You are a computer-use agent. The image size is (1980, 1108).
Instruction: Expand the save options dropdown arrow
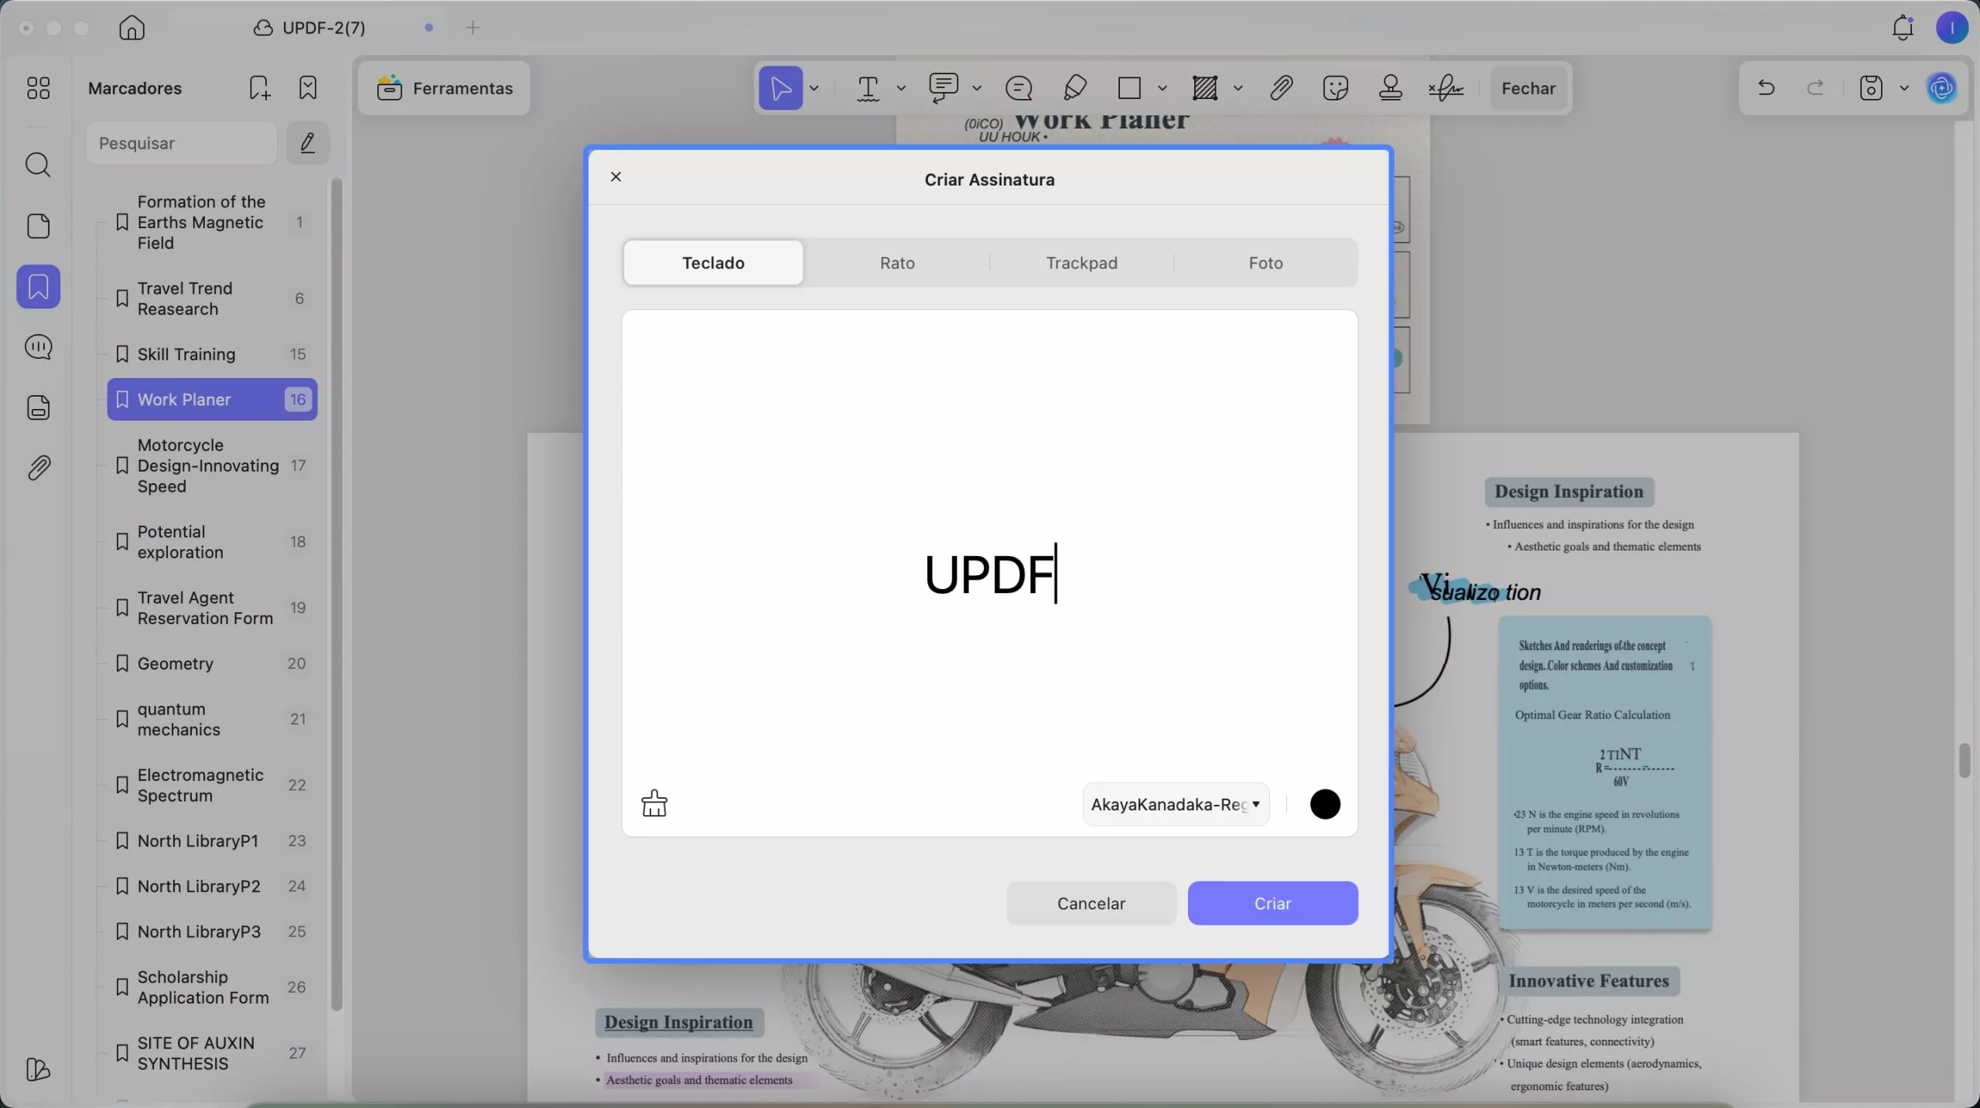pos(1904,88)
